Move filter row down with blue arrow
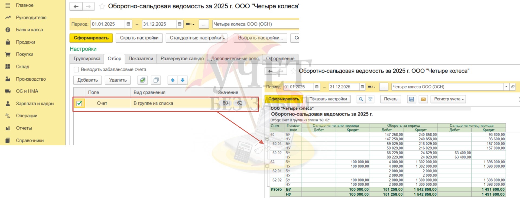 pos(183,80)
